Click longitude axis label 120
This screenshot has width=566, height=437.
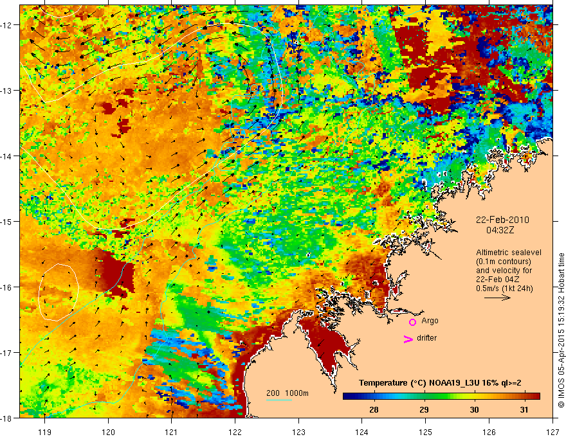pos(108,432)
